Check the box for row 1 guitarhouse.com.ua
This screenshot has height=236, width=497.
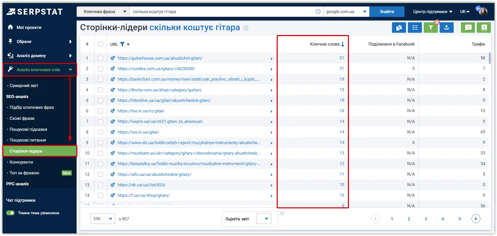[100, 58]
